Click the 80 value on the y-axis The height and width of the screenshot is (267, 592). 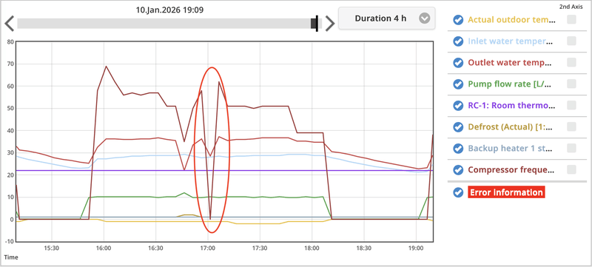coord(10,42)
